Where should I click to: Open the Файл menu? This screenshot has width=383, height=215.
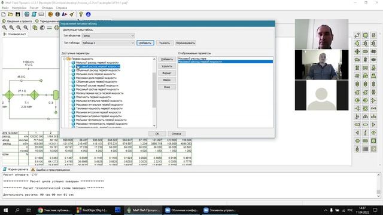5,8
